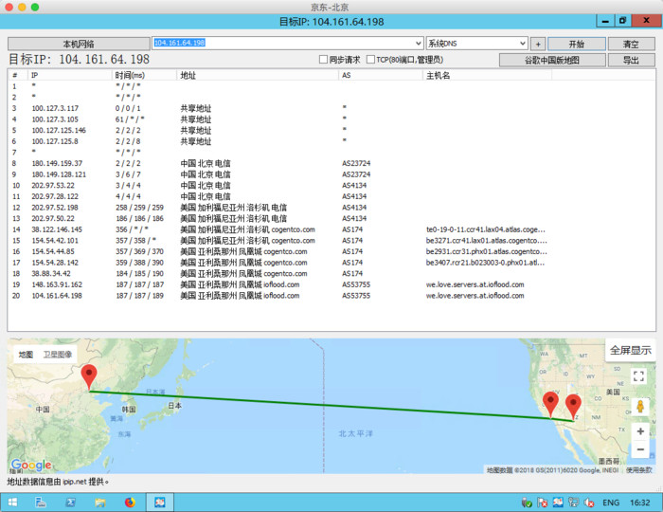The width and height of the screenshot is (663, 512).
Task: Click the Beijing map pin marker
Action: [x=89, y=376]
